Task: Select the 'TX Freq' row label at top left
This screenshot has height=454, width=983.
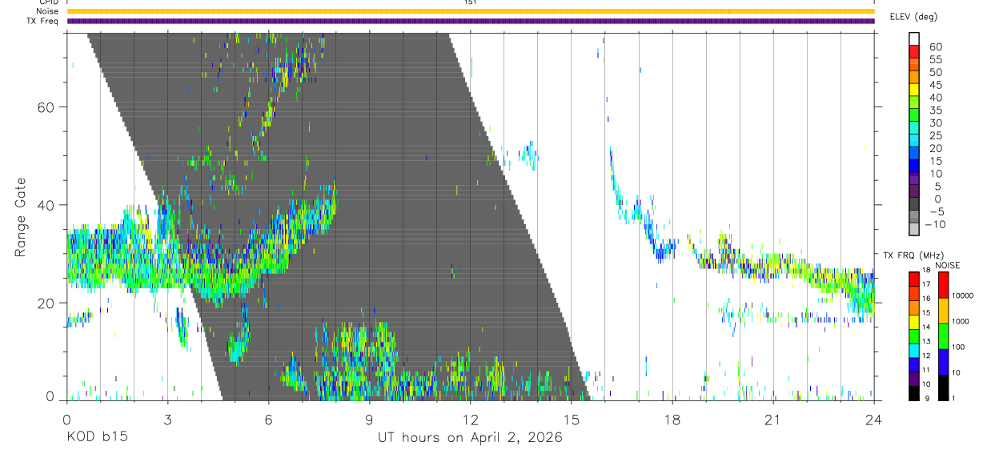Action: (x=44, y=21)
